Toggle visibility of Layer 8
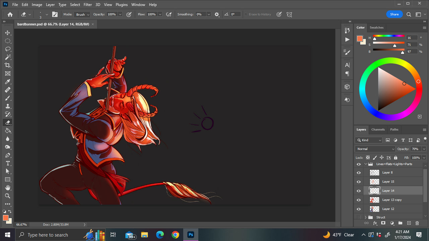 (x=359, y=172)
